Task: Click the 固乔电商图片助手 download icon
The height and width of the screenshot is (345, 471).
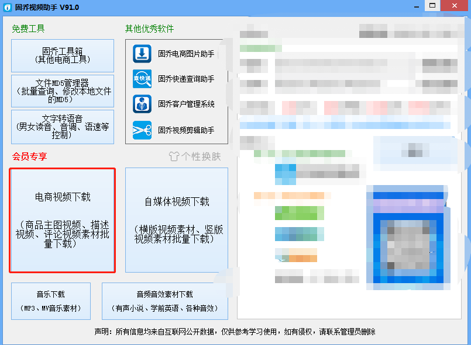Action: tap(142, 54)
